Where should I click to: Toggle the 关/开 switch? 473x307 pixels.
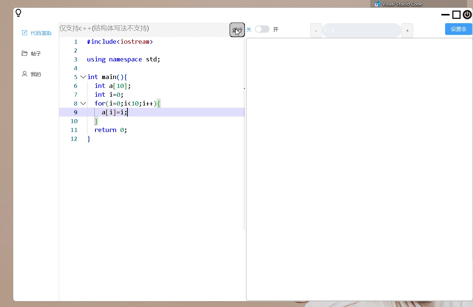click(262, 29)
